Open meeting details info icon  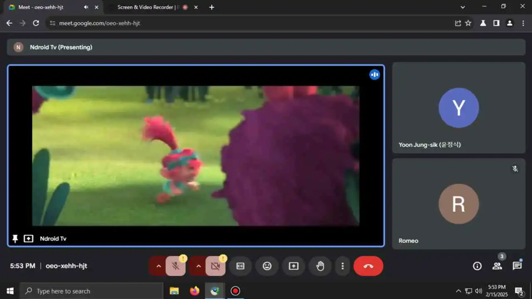477,266
